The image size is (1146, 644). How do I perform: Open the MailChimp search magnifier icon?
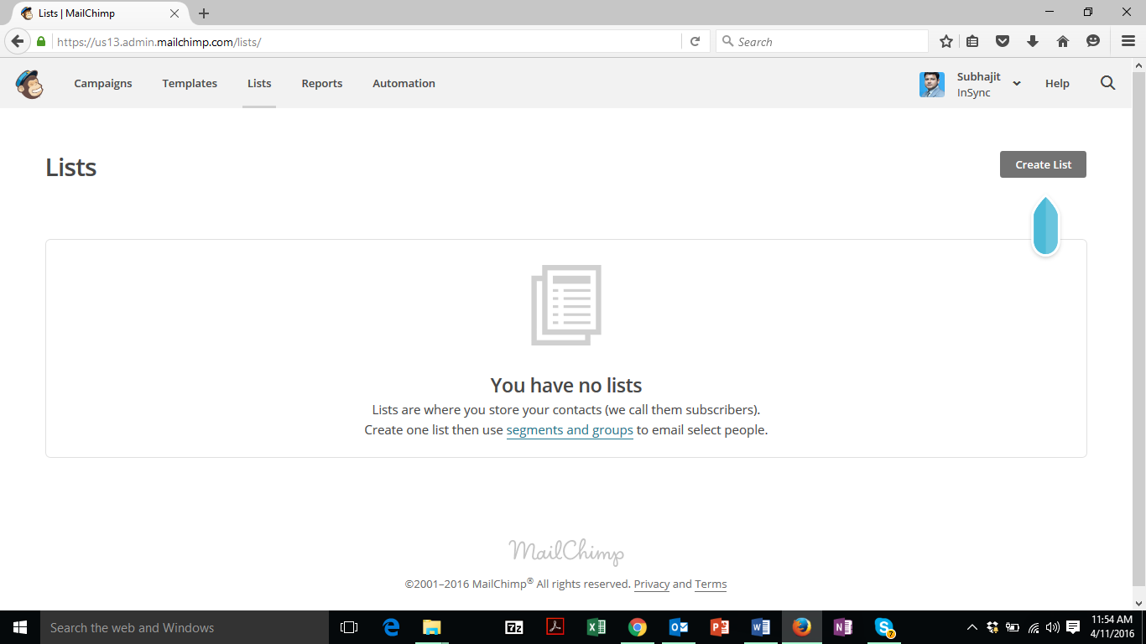pos(1107,83)
